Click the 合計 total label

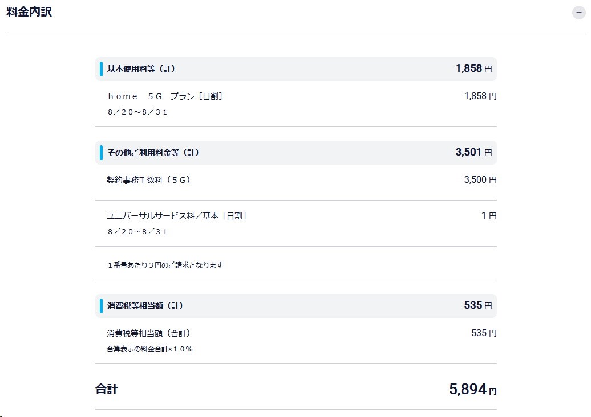[106, 389]
